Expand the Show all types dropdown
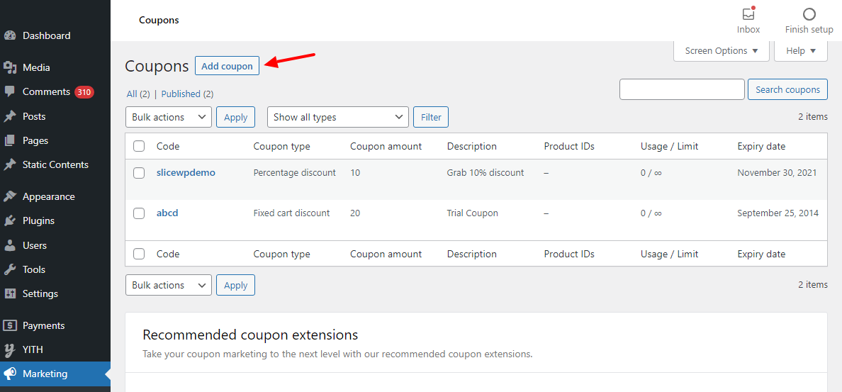Screen dimensions: 842x392 337,117
